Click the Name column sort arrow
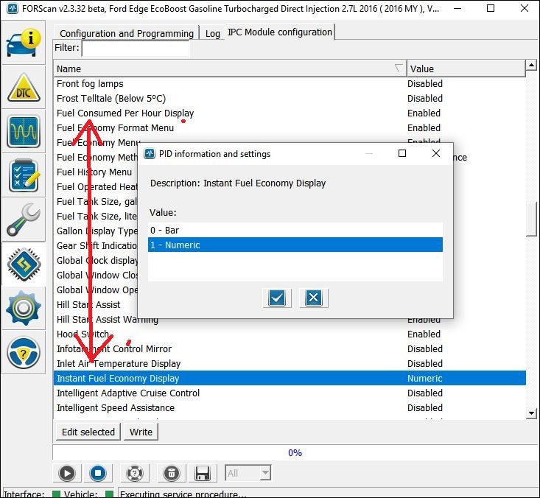The image size is (540, 498). click(399, 69)
